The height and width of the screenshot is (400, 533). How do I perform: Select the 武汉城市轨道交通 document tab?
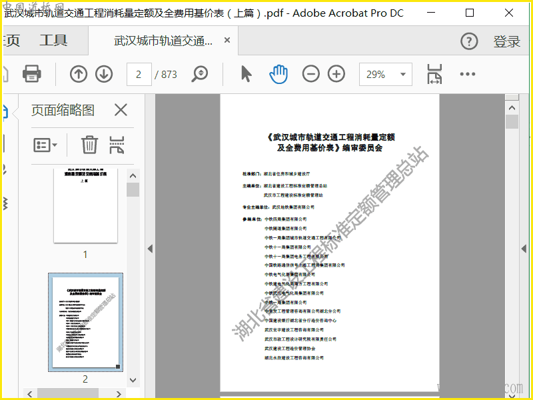(x=163, y=41)
